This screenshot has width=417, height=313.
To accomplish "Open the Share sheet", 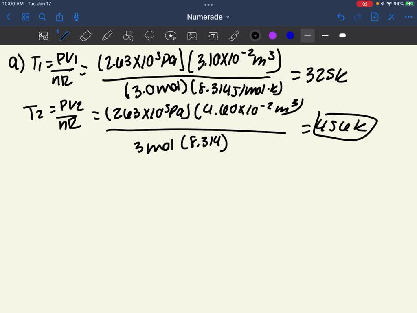I will pos(59,17).
